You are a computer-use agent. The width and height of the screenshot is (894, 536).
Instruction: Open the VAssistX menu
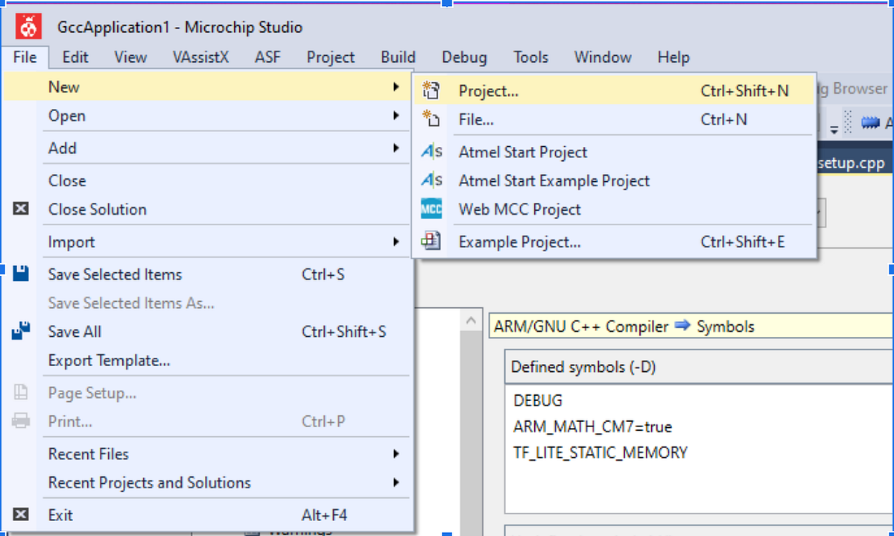click(x=200, y=57)
